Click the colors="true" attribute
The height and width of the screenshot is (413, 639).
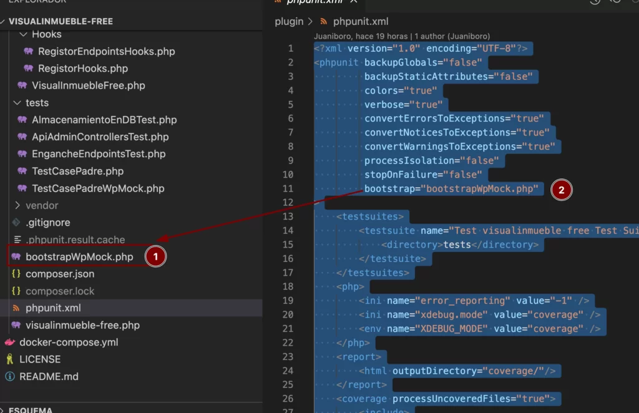click(401, 90)
